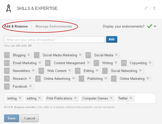The width and height of the screenshot is (162, 124).
Task: Click the Computer Games tag text
Action: tap(95, 98)
